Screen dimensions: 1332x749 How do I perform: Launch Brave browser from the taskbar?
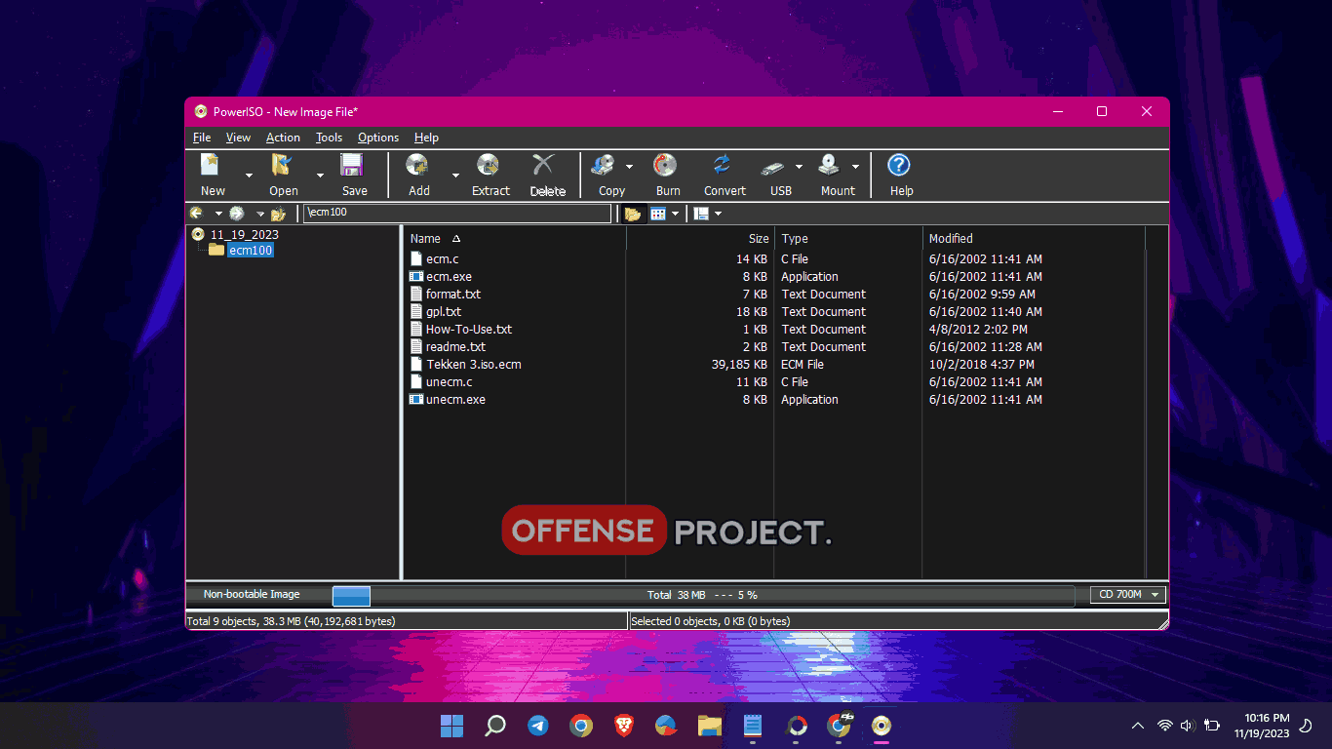(624, 726)
